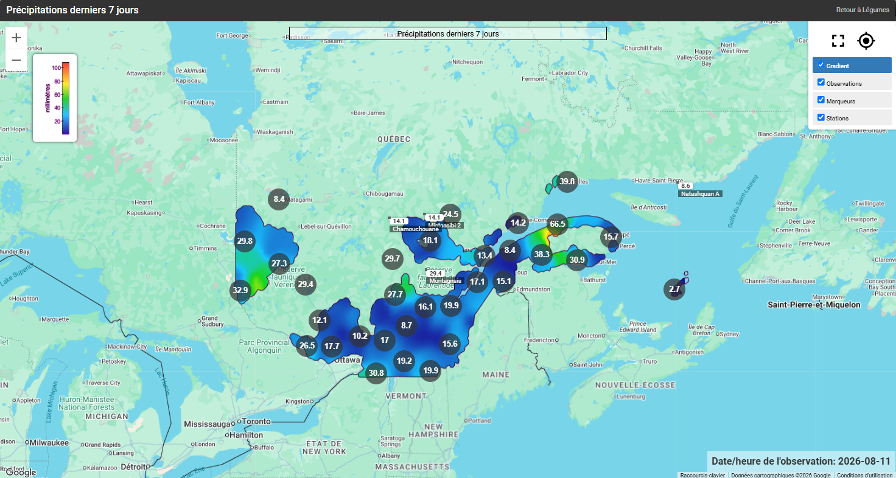Image resolution: width=896 pixels, height=478 pixels.
Task: Open the 27.7 precipitation marker
Action: pyautogui.click(x=396, y=294)
